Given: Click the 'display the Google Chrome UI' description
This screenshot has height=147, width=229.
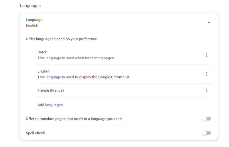Looking at the screenshot, I should point(83,77).
